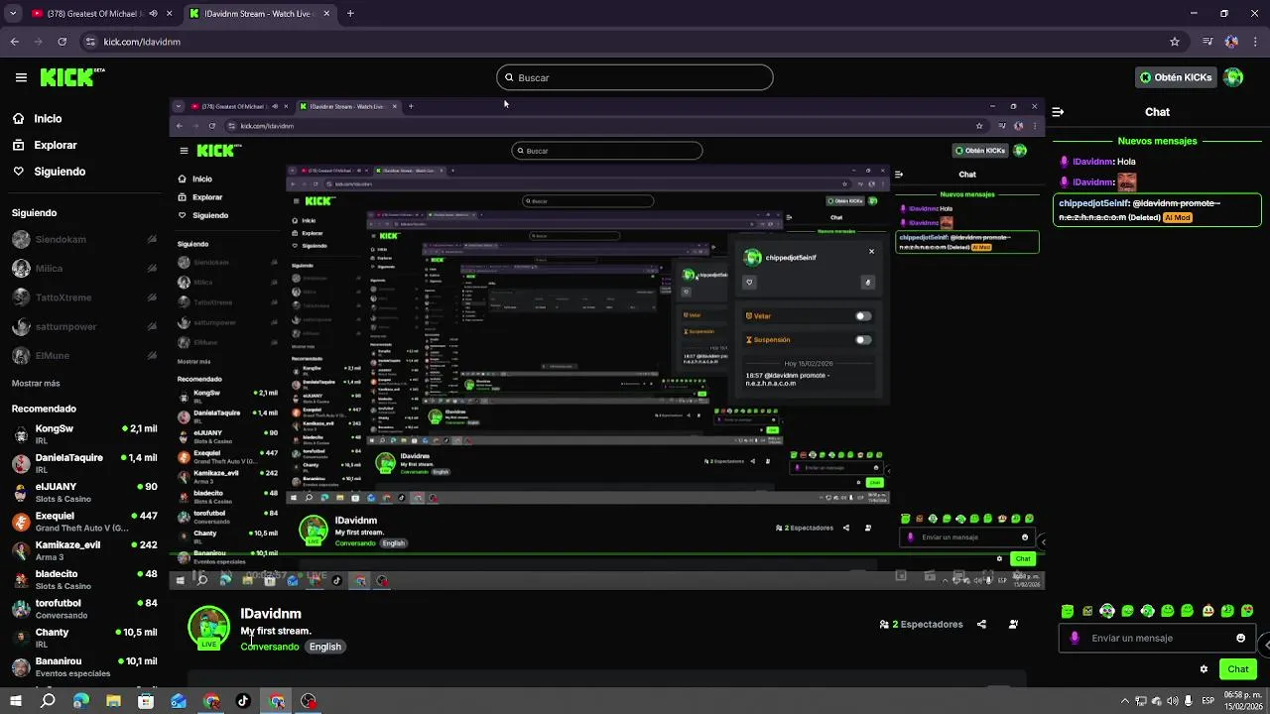Screen dimensions: 1270x714
Task: Click the English language tag
Action: (x=325, y=647)
